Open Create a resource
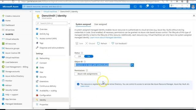Viewport: 196px width, 110px height. click(11, 16)
